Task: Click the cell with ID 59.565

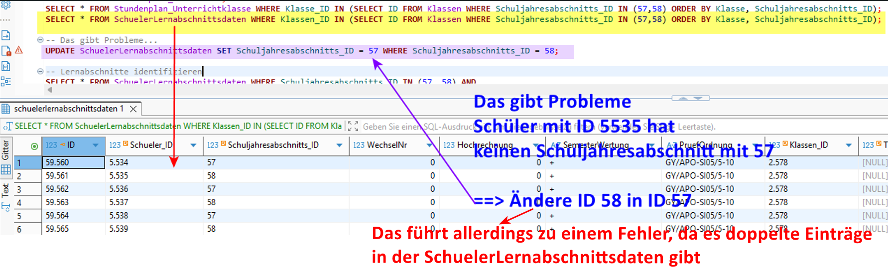Action: 73,229
